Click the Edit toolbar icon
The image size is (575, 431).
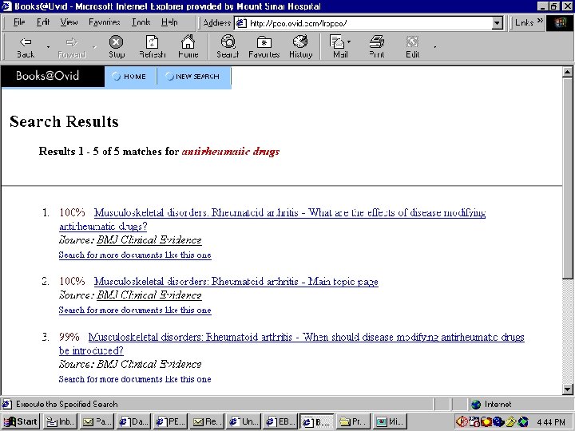pyautogui.click(x=413, y=47)
